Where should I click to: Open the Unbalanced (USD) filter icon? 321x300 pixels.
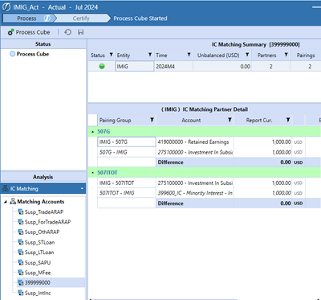(x=247, y=55)
